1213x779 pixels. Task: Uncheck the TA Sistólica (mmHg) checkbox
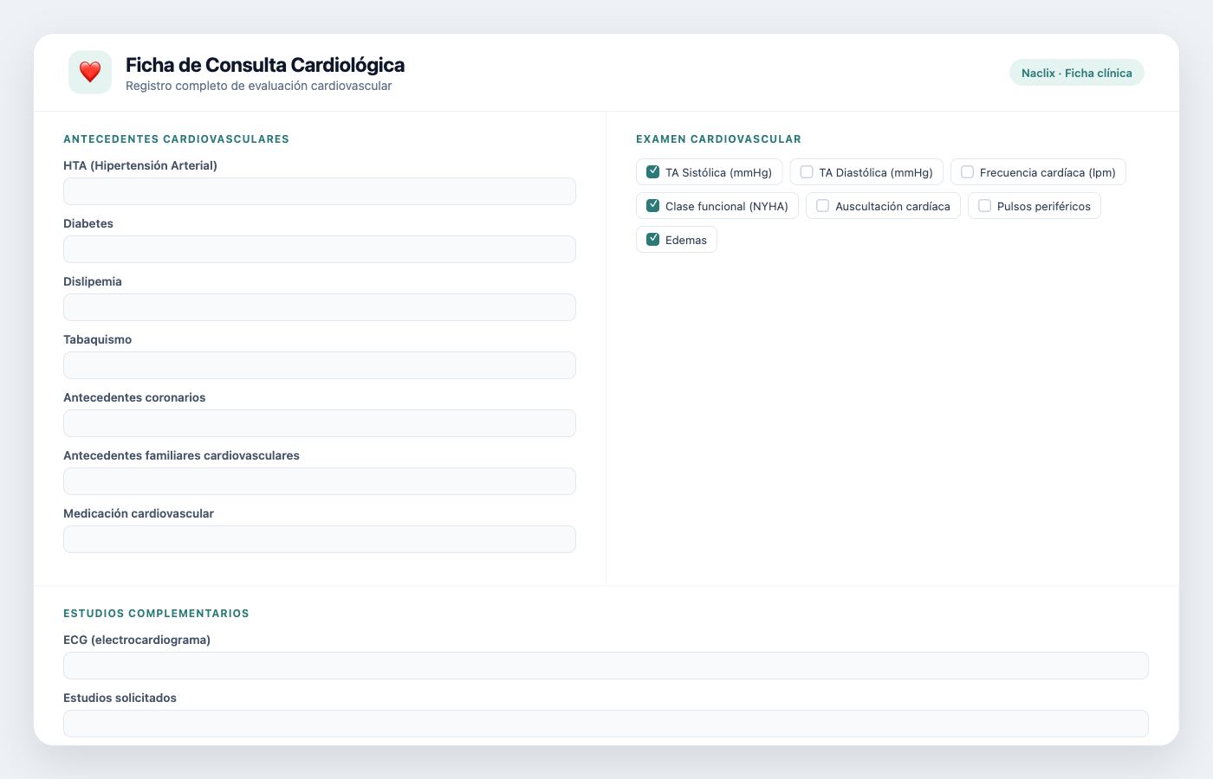[x=653, y=172]
